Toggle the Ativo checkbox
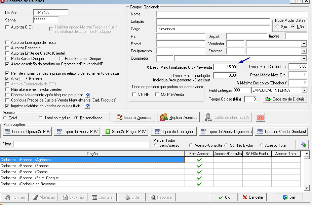This screenshot has width=312, height=205. (7, 79)
